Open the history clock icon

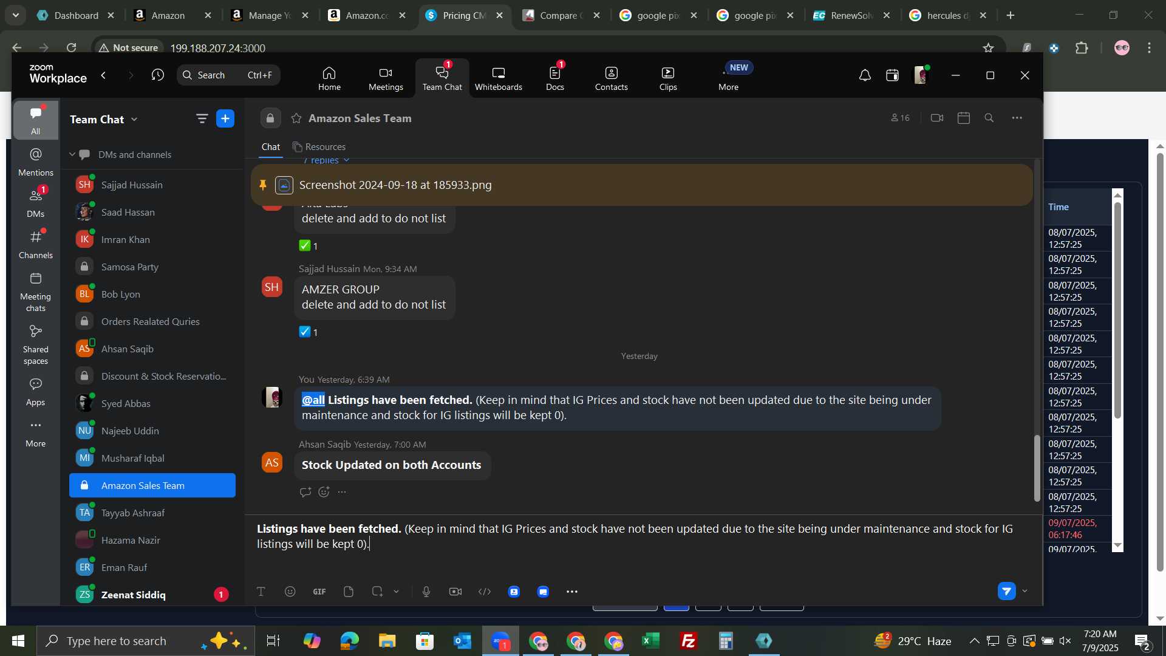click(x=158, y=75)
